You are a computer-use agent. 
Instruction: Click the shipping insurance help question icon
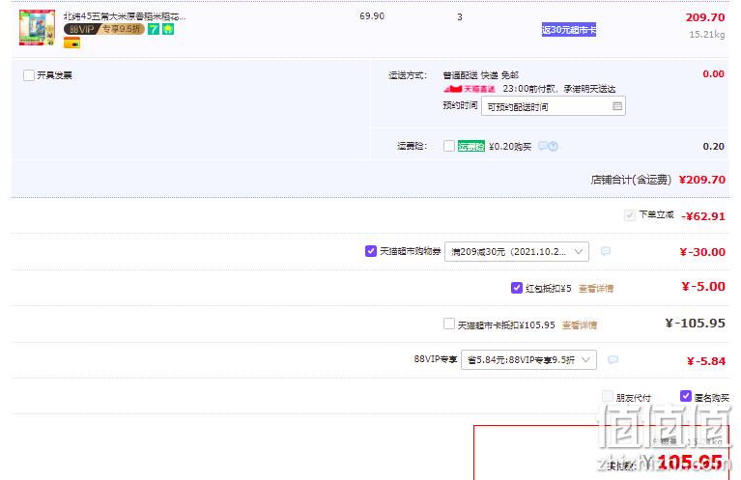pos(553,147)
